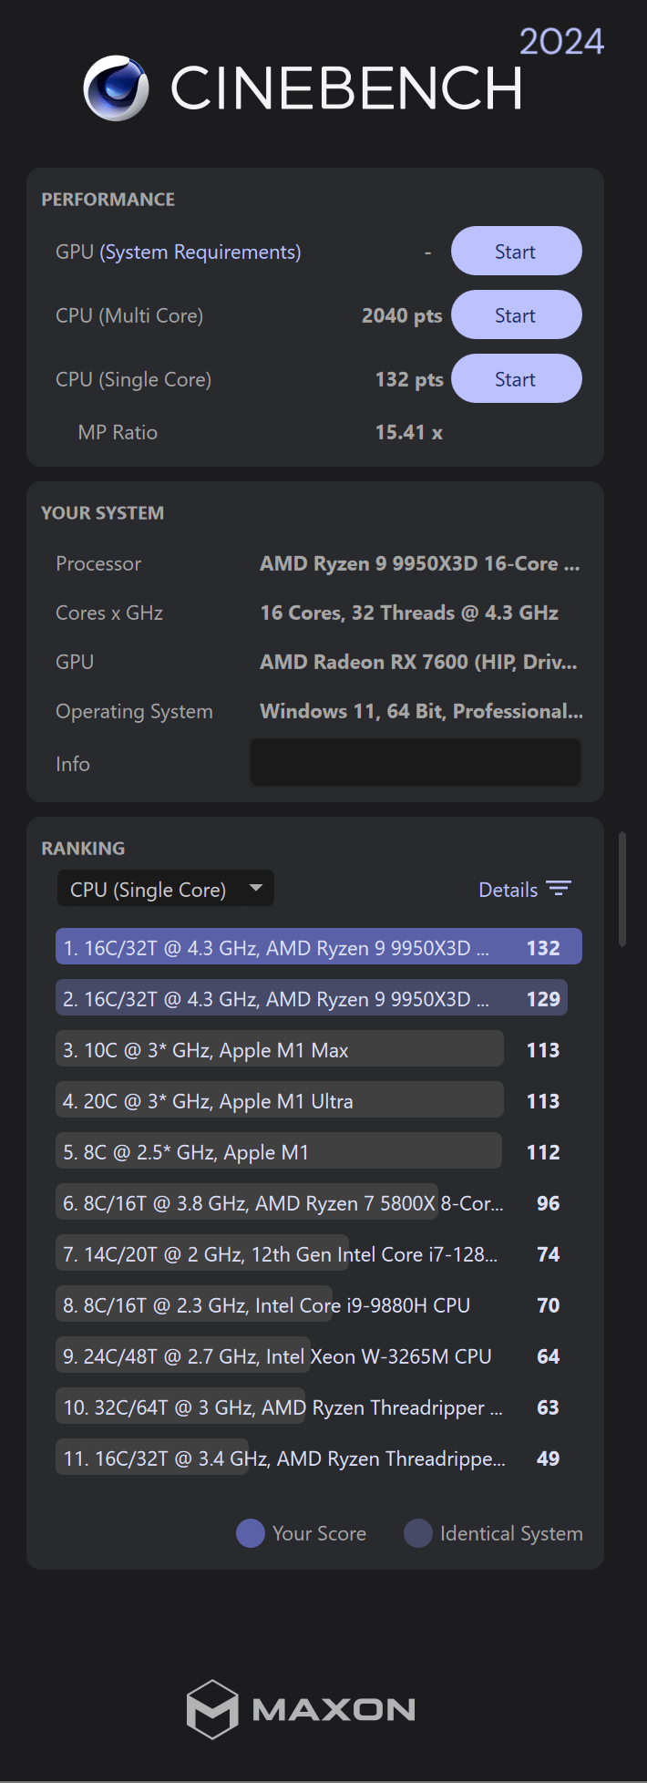Start the GPU benchmark
Image resolution: width=647 pixels, height=1783 pixels.
pyautogui.click(x=516, y=252)
